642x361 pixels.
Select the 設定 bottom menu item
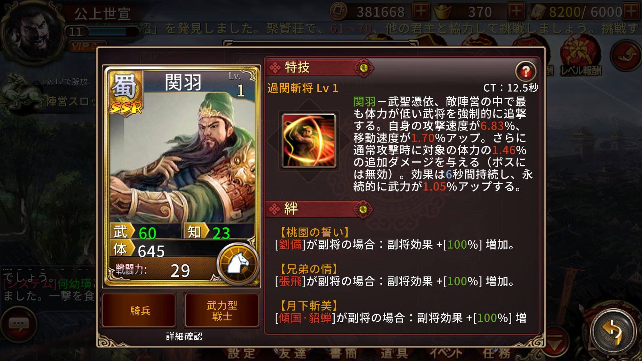click(241, 353)
